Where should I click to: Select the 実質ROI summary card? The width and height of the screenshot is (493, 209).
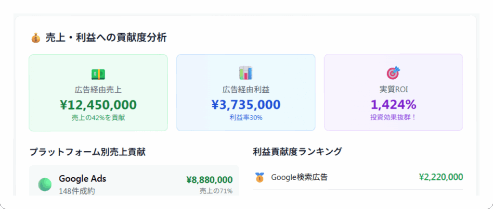coord(393,92)
